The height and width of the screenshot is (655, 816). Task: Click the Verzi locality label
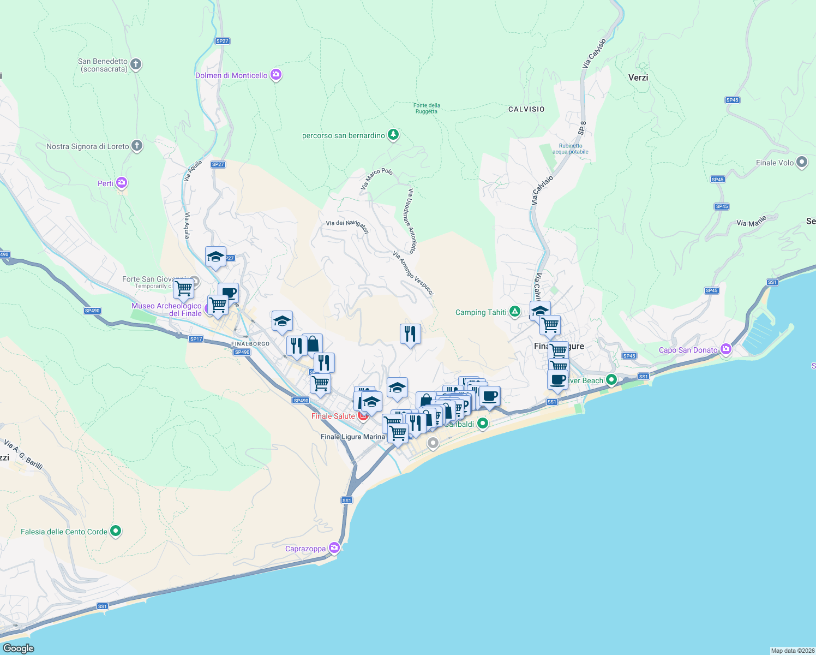click(x=638, y=78)
